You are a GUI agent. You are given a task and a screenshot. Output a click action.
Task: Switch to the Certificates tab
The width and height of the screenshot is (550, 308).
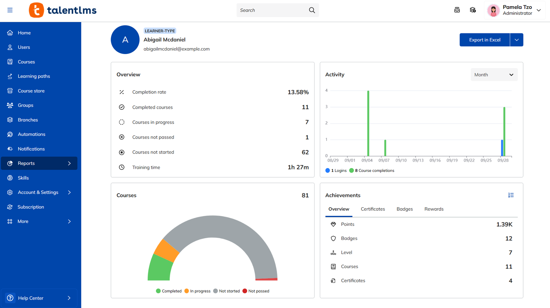[373, 209]
